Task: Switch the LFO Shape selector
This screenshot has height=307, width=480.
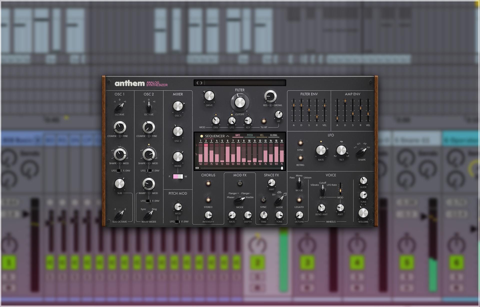Action: [362, 151]
